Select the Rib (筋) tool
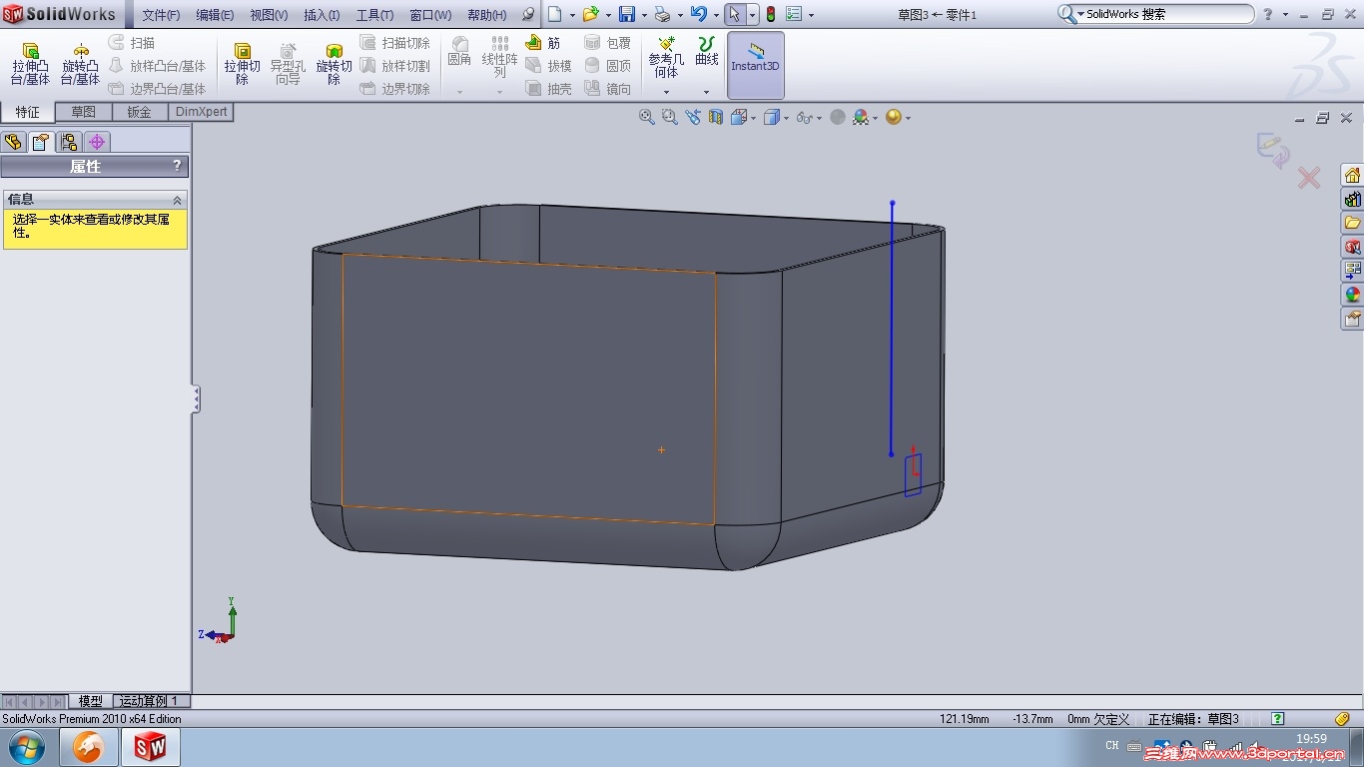 click(542, 43)
